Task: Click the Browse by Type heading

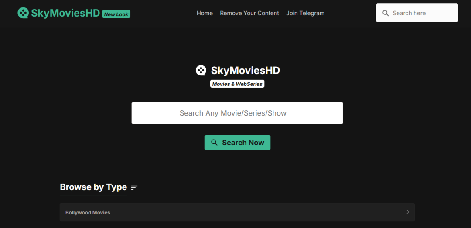Action: click(x=93, y=187)
